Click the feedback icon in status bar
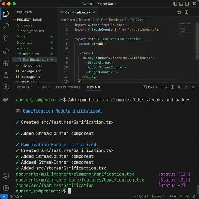Viewport: 199px width, 199px height. point(187,197)
